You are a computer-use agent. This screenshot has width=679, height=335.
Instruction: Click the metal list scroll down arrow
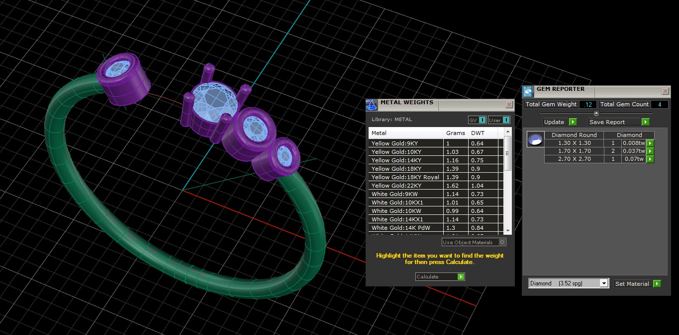pyautogui.click(x=508, y=231)
